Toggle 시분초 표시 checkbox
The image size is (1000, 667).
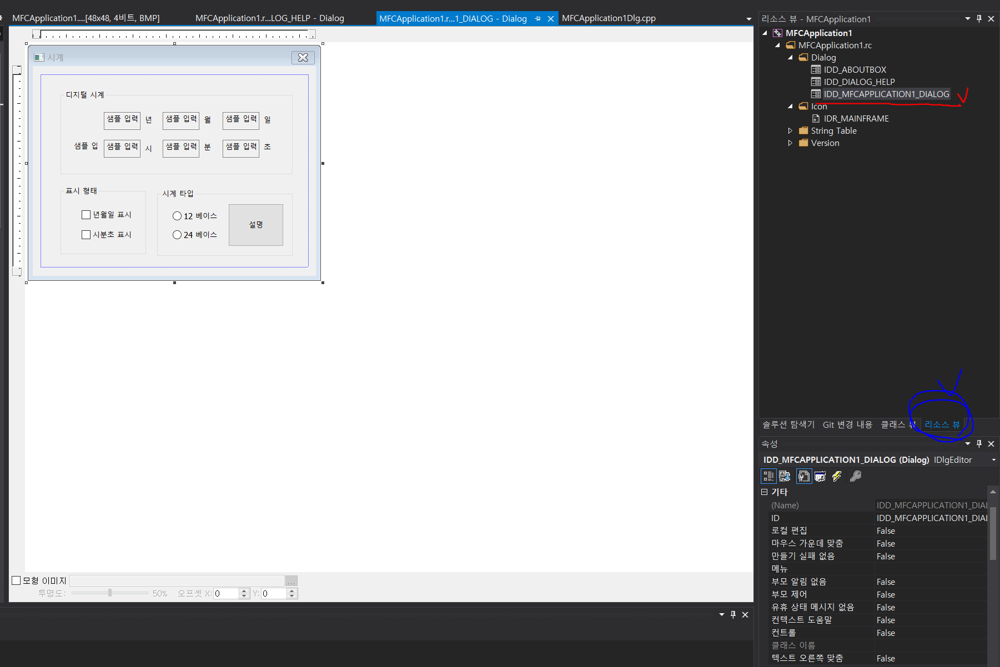point(86,235)
